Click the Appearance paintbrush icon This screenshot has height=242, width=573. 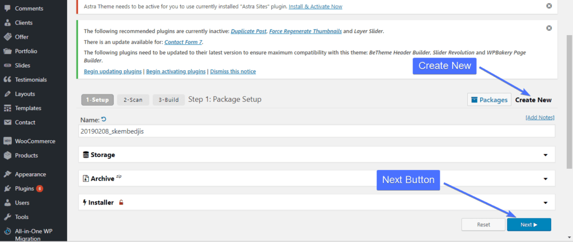tap(7, 174)
